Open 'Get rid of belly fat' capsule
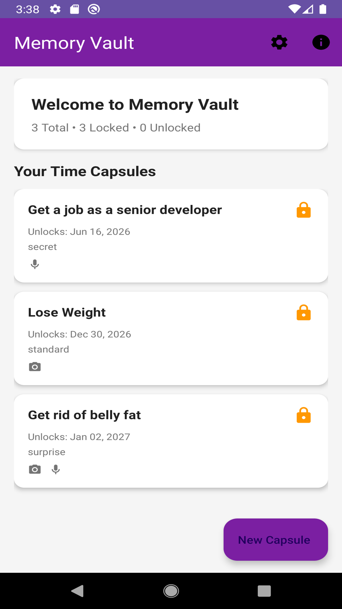The width and height of the screenshot is (342, 609). pos(84,415)
